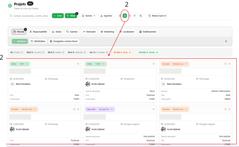This screenshot has height=147, width=239.
Task: Apply filters with Appliquer
Action: point(20,41)
